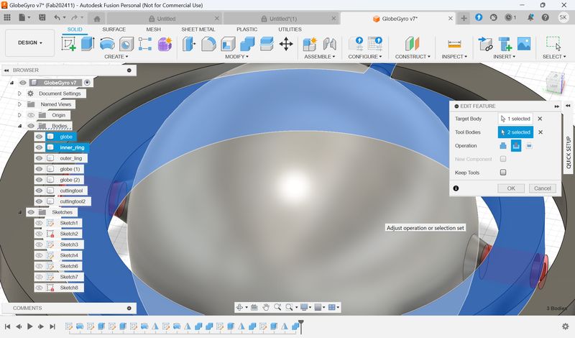Image resolution: width=575 pixels, height=338 pixels.
Task: Choose the Join operation icon
Action: pyautogui.click(x=502, y=146)
